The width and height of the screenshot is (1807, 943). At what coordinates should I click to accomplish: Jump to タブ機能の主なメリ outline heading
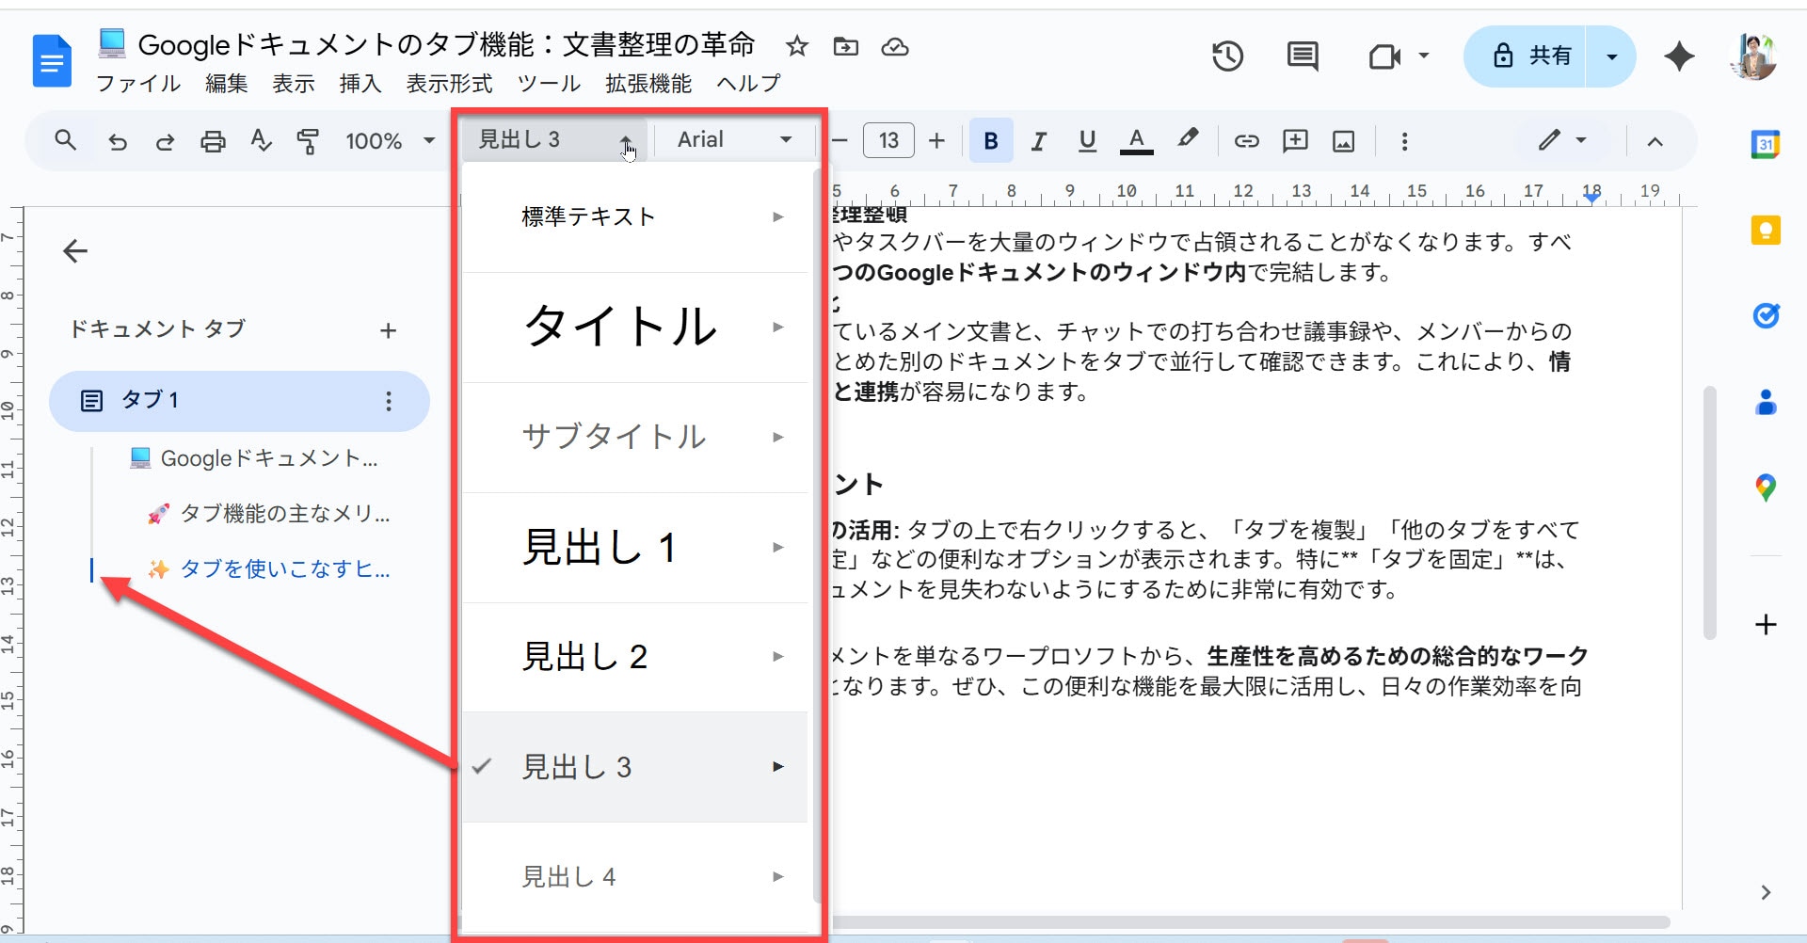(284, 514)
